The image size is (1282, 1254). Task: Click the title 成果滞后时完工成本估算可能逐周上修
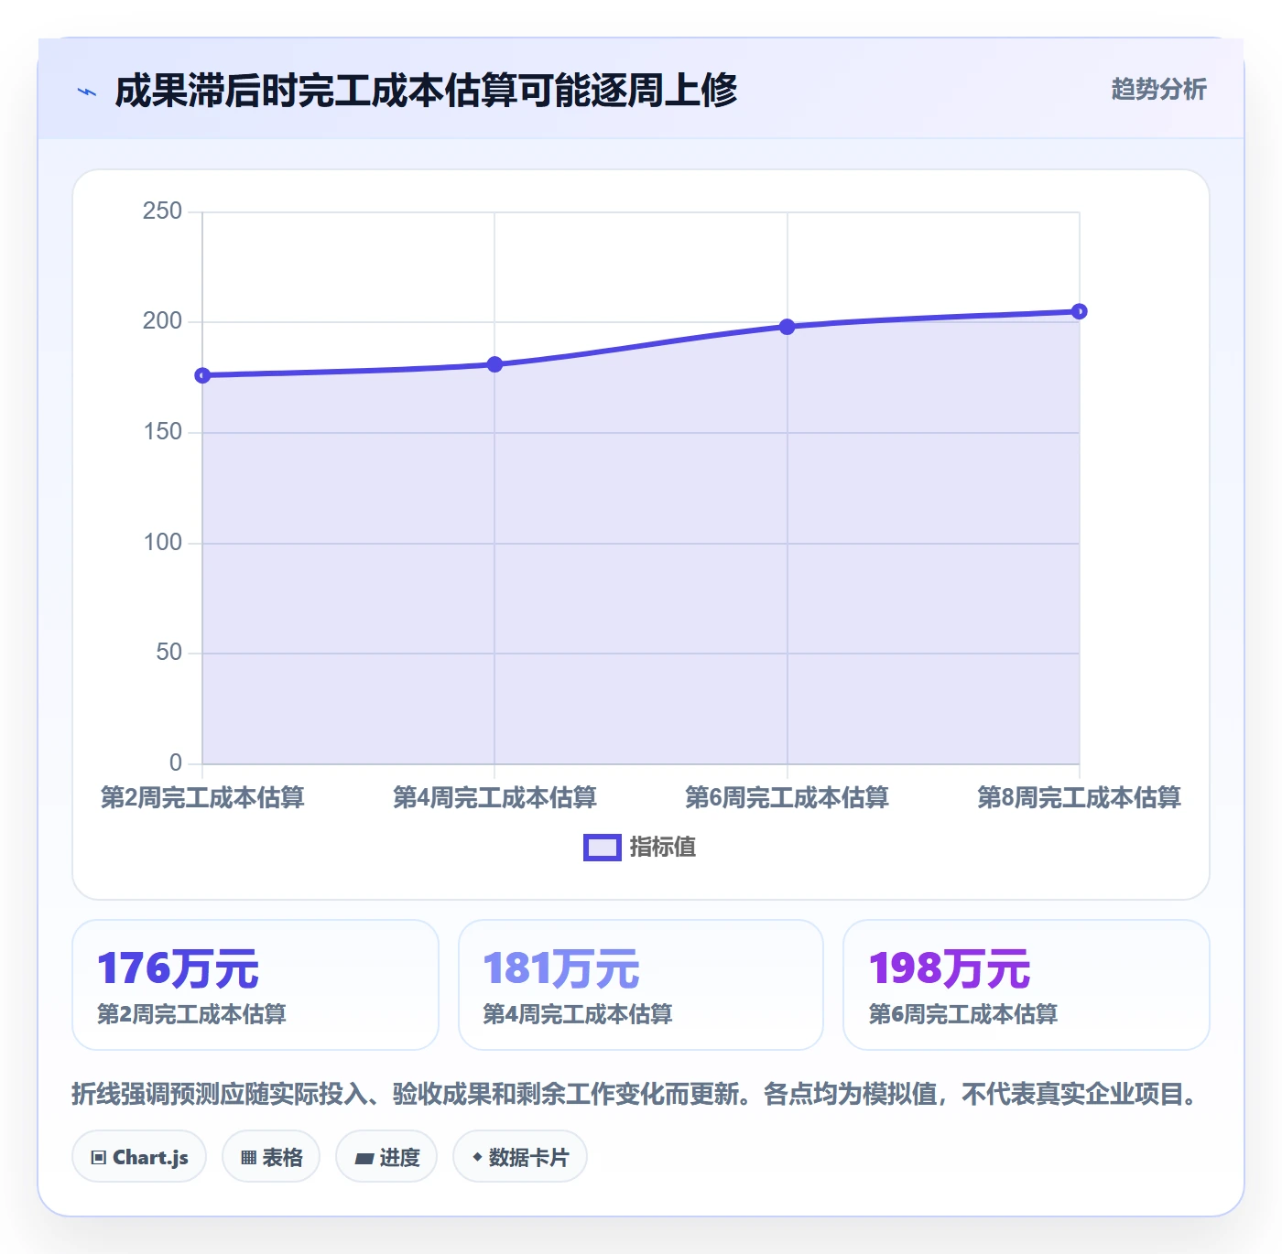click(x=426, y=91)
